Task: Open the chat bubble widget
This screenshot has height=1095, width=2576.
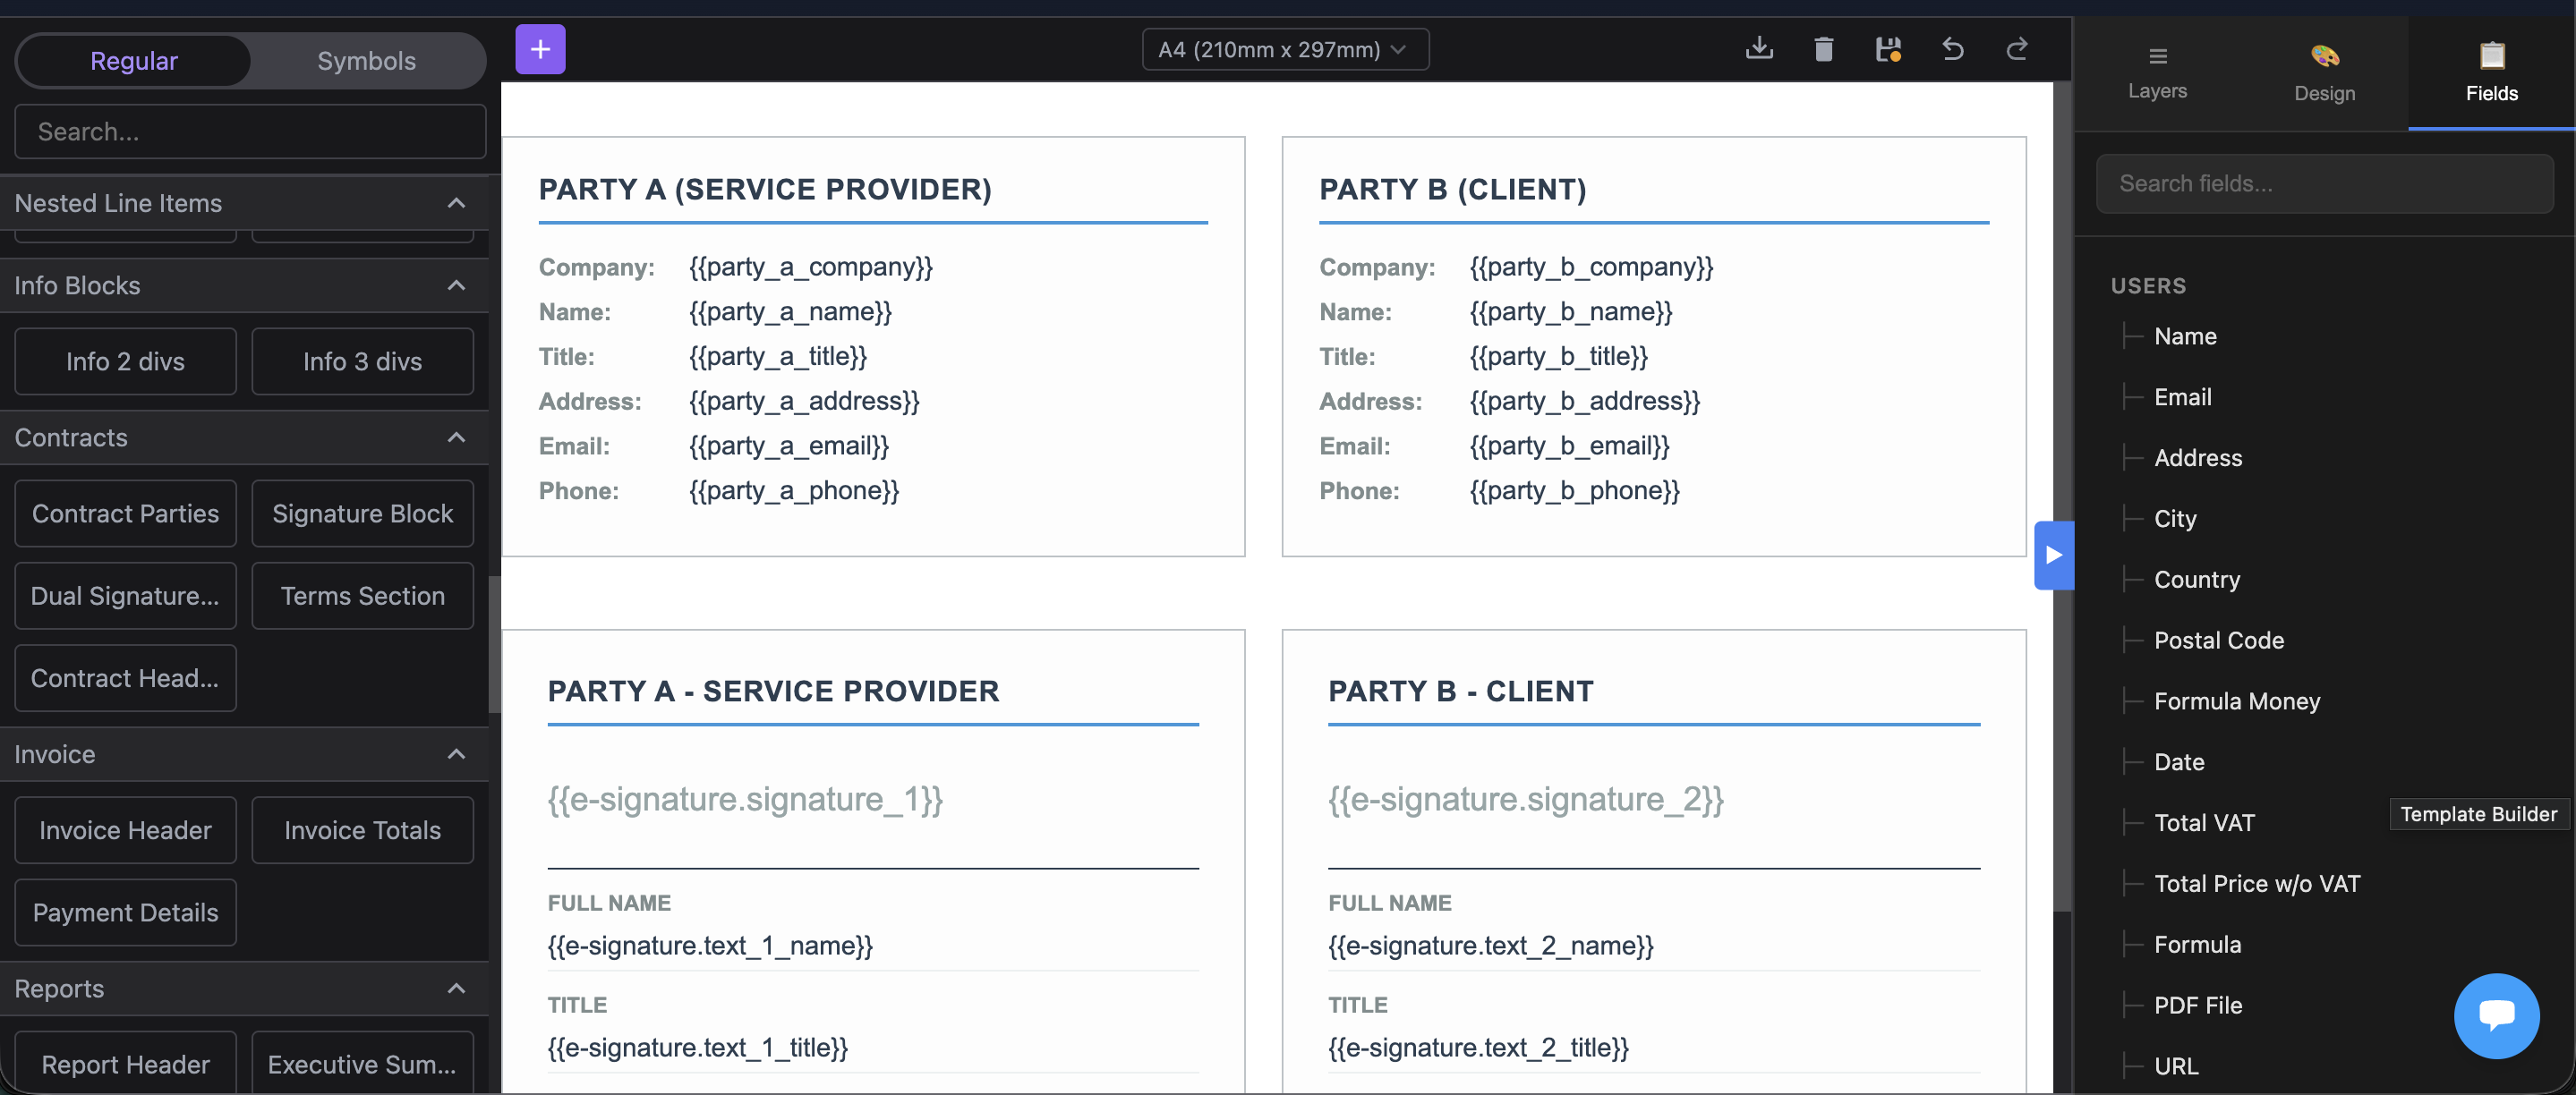Action: pyautogui.click(x=2495, y=1015)
